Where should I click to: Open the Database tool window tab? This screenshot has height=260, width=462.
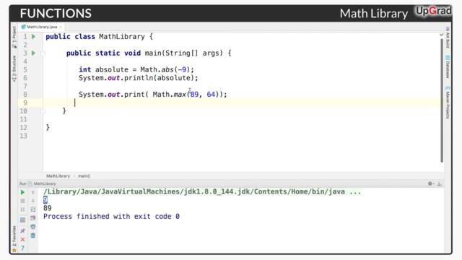pos(448,66)
